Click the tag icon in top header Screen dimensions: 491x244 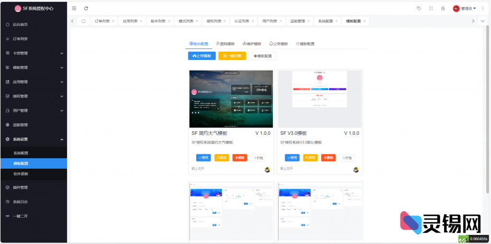click(x=419, y=8)
